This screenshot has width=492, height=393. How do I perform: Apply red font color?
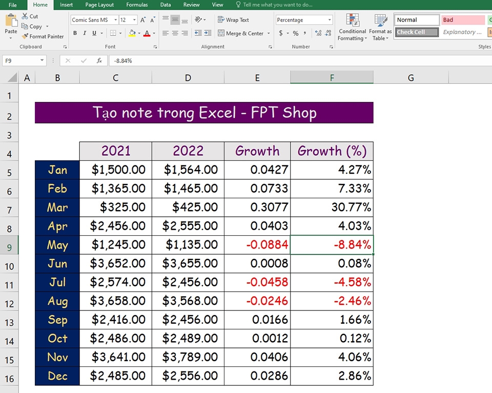tap(147, 33)
